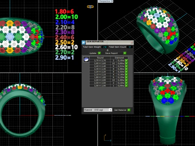Select gray legend text 2.20=8

click(65, 28)
